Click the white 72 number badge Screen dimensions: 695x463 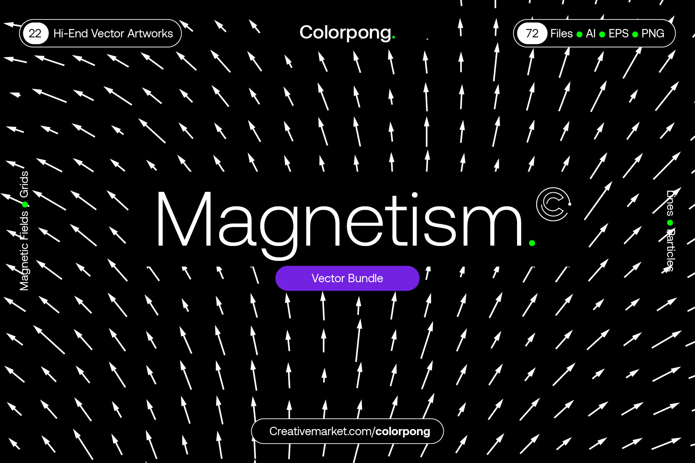pos(532,34)
